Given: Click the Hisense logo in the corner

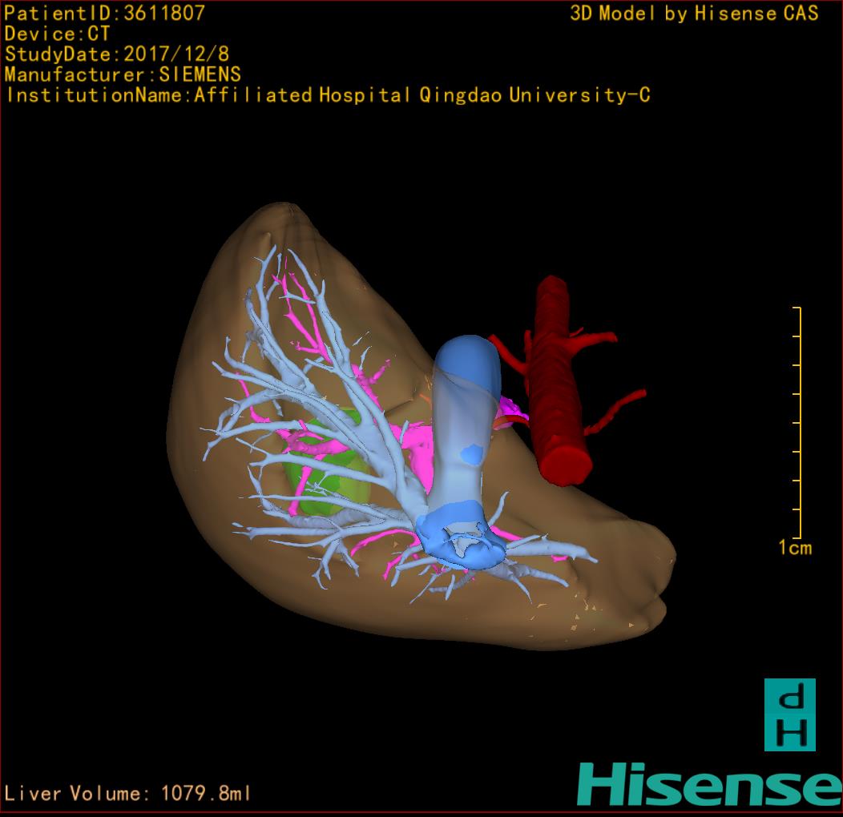Looking at the screenshot, I should click(x=708, y=785).
